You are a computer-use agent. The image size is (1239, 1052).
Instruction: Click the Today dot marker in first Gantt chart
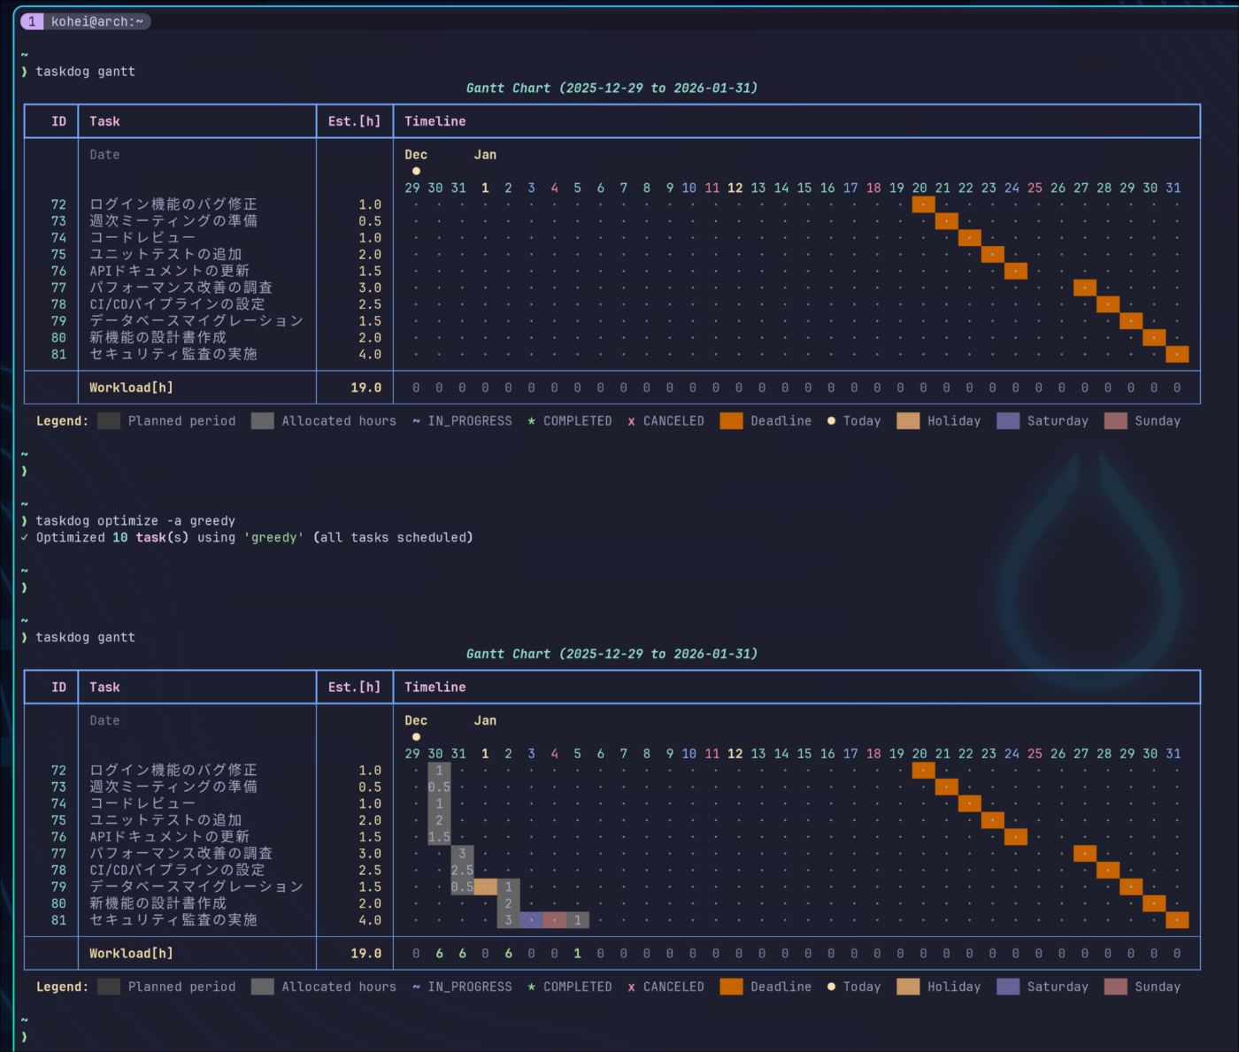point(416,171)
